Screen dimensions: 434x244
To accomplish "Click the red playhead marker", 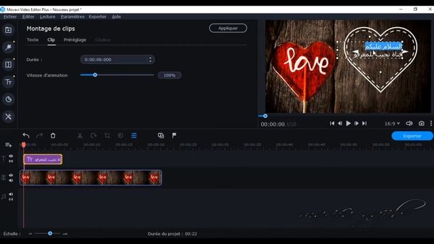I will coord(24,144).
